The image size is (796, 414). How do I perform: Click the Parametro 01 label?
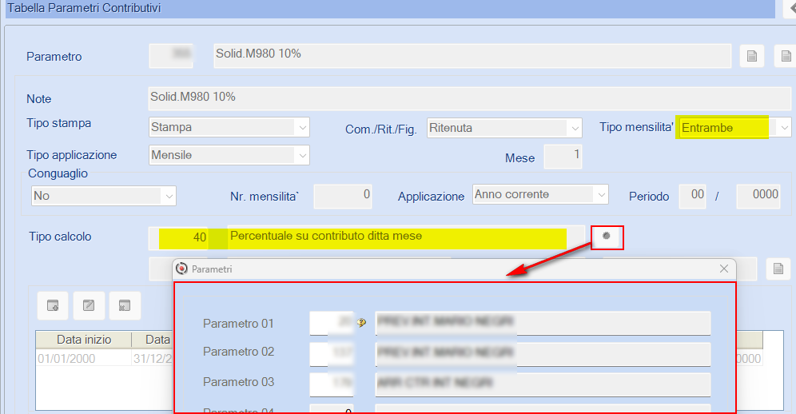tap(238, 324)
